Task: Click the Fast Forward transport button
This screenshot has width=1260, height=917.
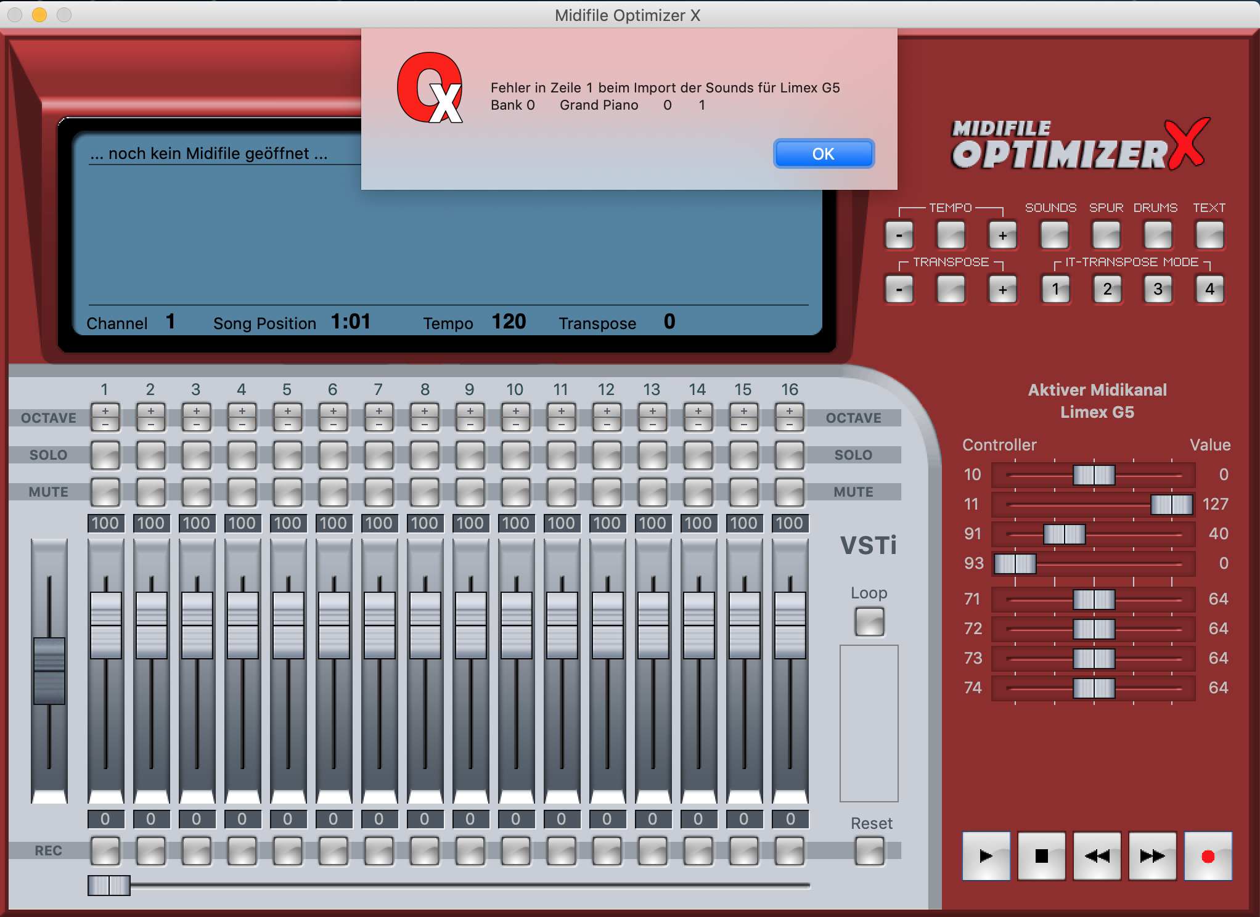Action: coord(1152,855)
